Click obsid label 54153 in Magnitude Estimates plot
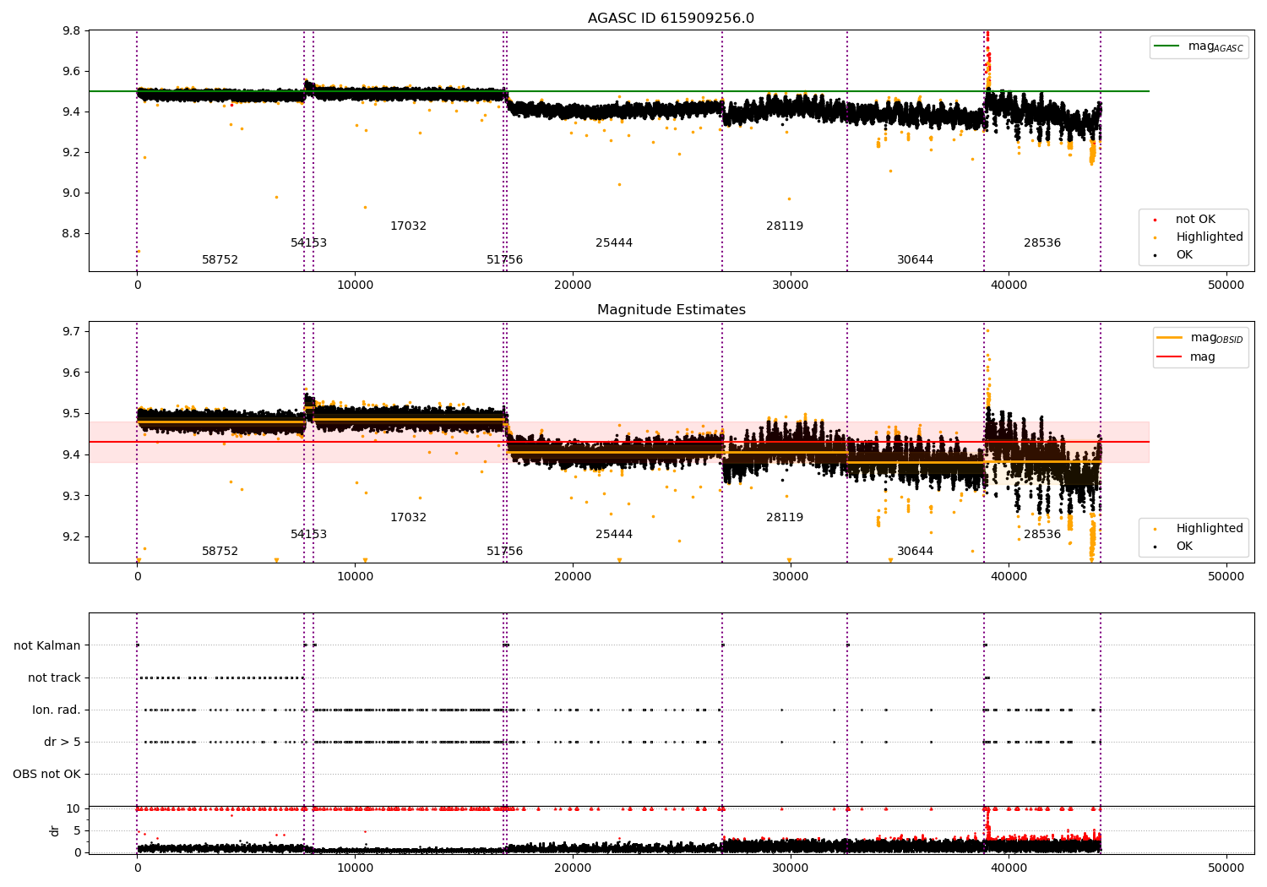Image resolution: width=1267 pixels, height=887 pixels. (308, 535)
